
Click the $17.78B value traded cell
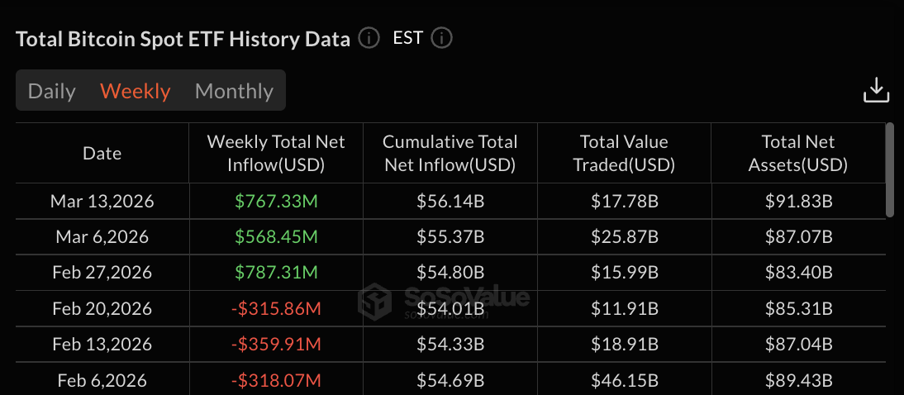click(x=625, y=202)
